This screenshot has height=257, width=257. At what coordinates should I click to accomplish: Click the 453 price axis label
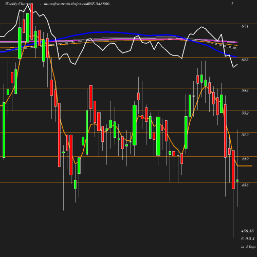pos(245,185)
